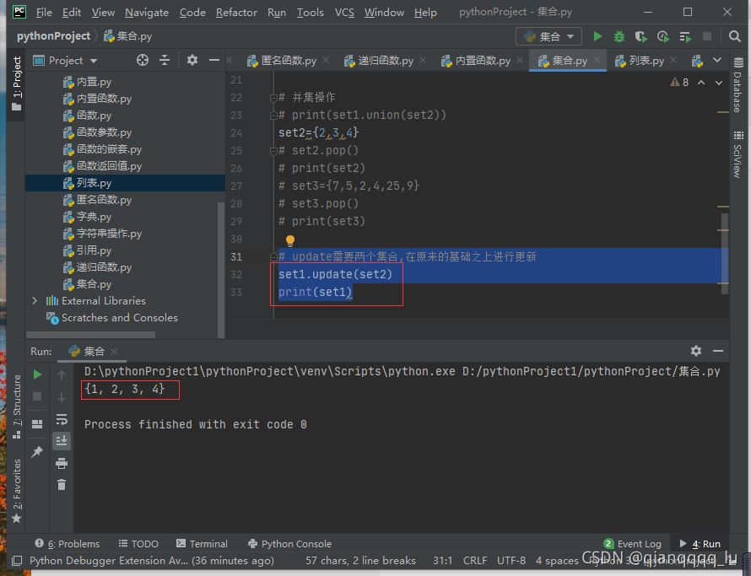The image size is (751, 576).
Task: Toggle scroll to end in Run console
Action: pos(62,440)
